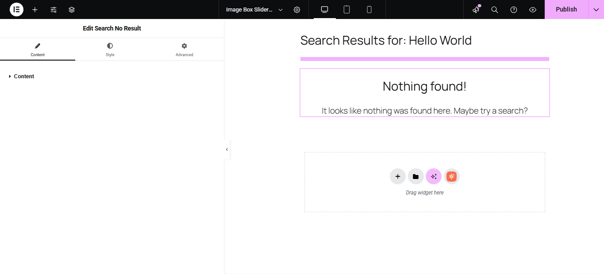Open Publish options dropdown arrow
The image size is (604, 274).
pos(596,9)
